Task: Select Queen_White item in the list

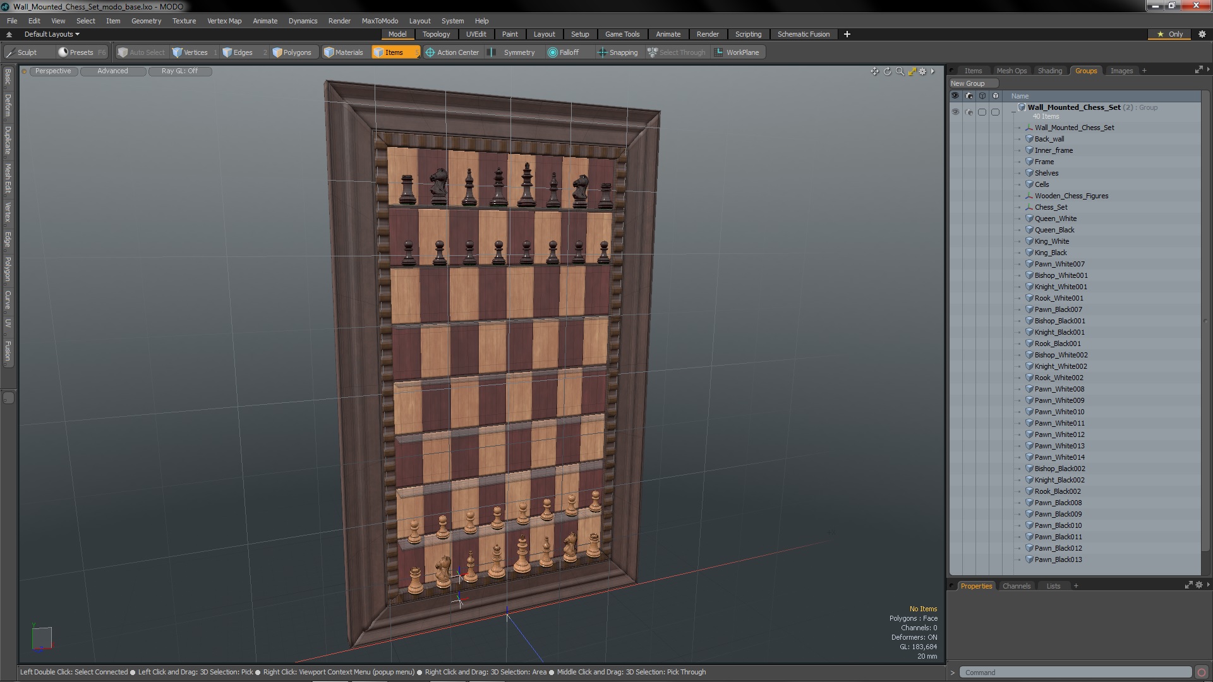Action: pos(1055,218)
